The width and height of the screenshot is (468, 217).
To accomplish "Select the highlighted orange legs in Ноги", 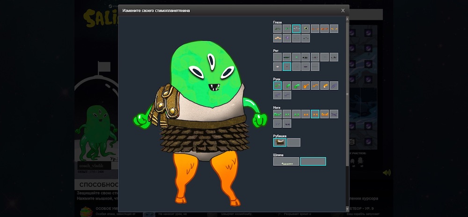I will pos(315,114).
